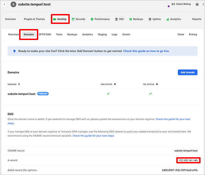Click the WordPress admin icon

pos(197,4)
